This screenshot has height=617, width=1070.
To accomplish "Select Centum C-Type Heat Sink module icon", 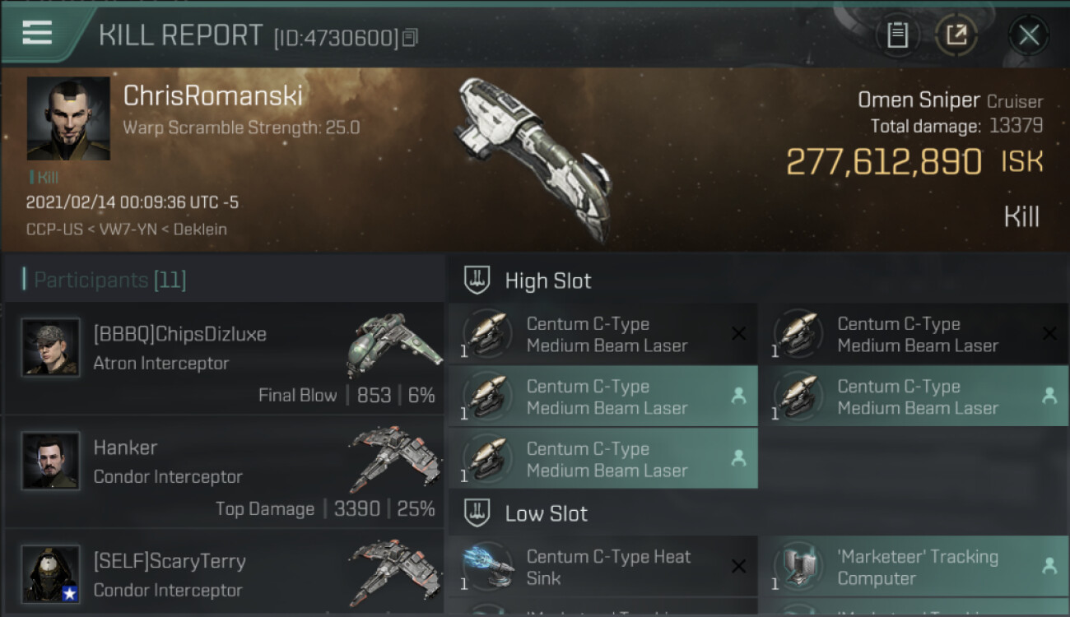I will pos(487,568).
